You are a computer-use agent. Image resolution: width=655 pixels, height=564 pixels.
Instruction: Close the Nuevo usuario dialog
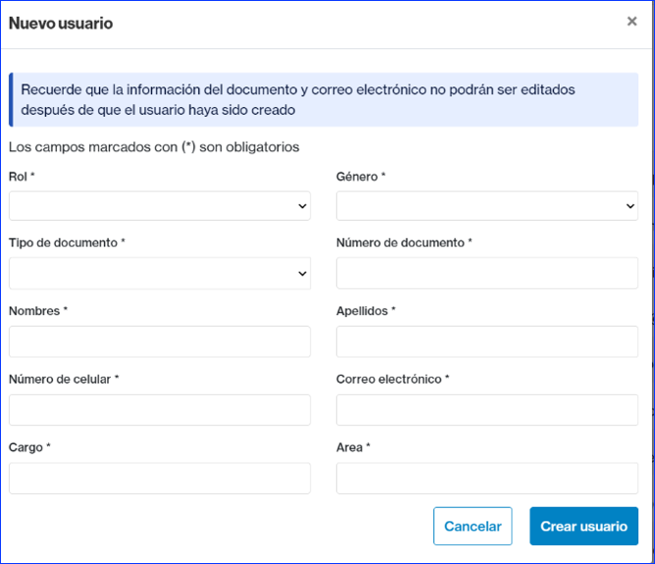631,22
